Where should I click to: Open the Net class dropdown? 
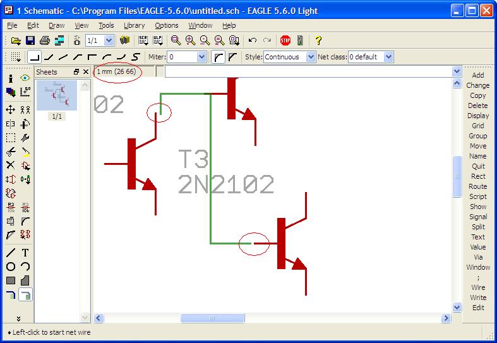click(388, 57)
